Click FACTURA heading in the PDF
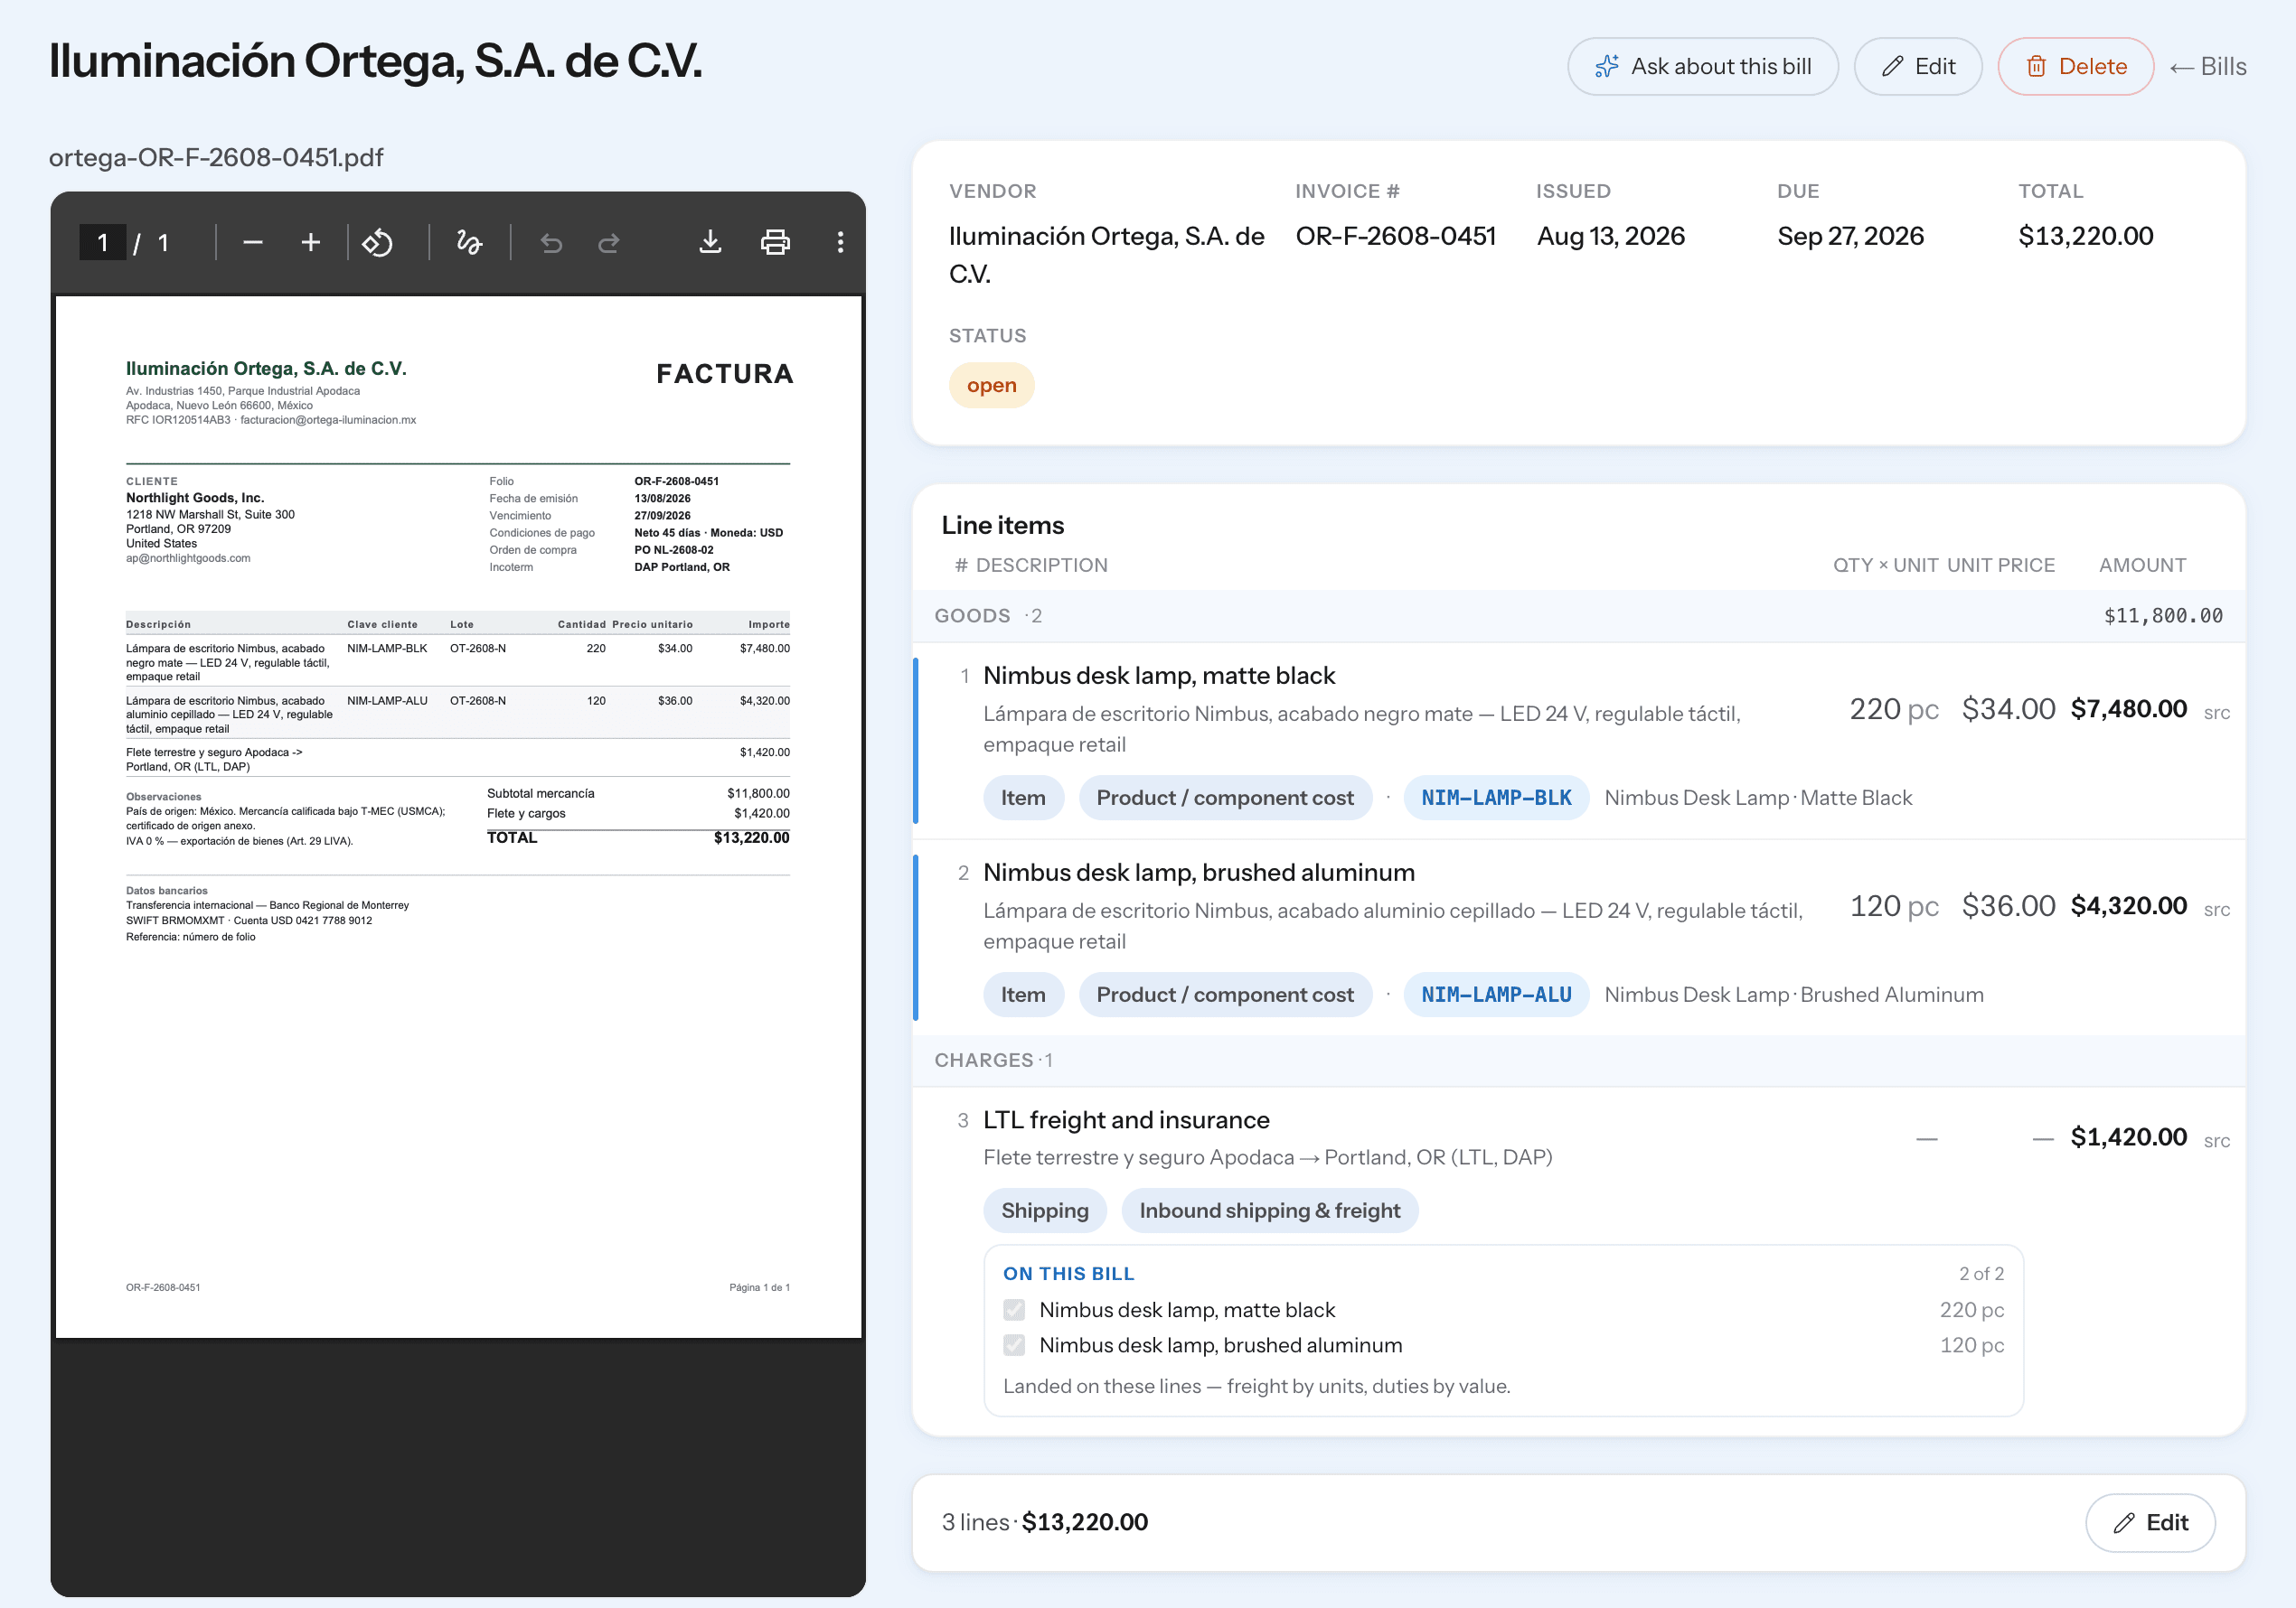 coord(725,374)
